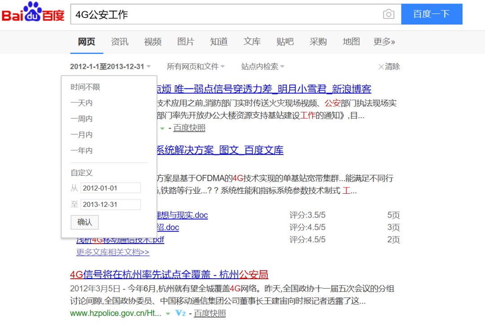The height and width of the screenshot is (329, 485).
Task: Select the 一周内 time option
Action: point(81,119)
